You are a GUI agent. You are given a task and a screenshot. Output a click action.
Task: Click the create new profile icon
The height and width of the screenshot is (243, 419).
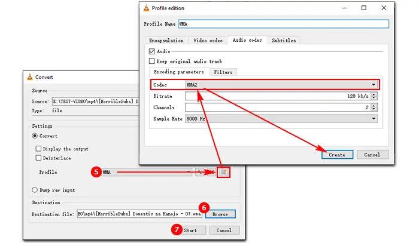tap(223, 172)
